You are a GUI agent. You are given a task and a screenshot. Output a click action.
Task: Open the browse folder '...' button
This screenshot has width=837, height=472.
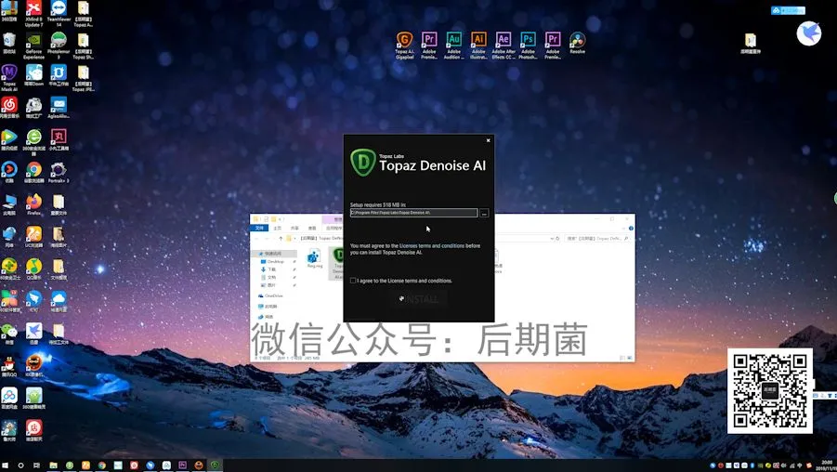point(484,213)
